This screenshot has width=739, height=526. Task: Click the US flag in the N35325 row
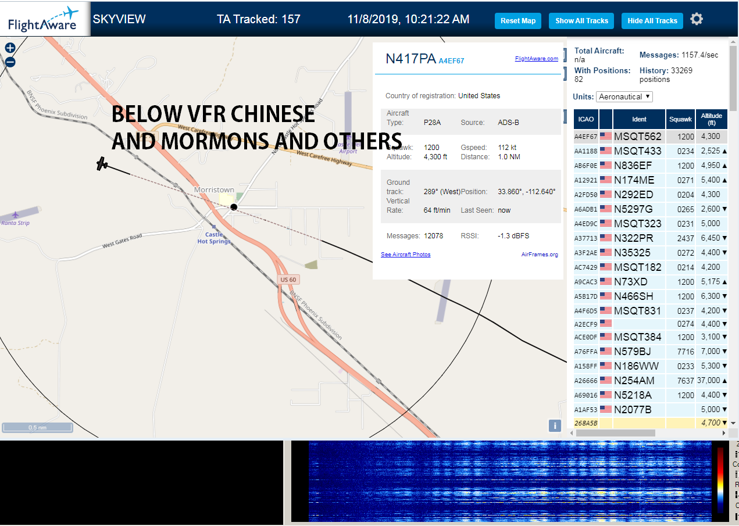point(606,252)
